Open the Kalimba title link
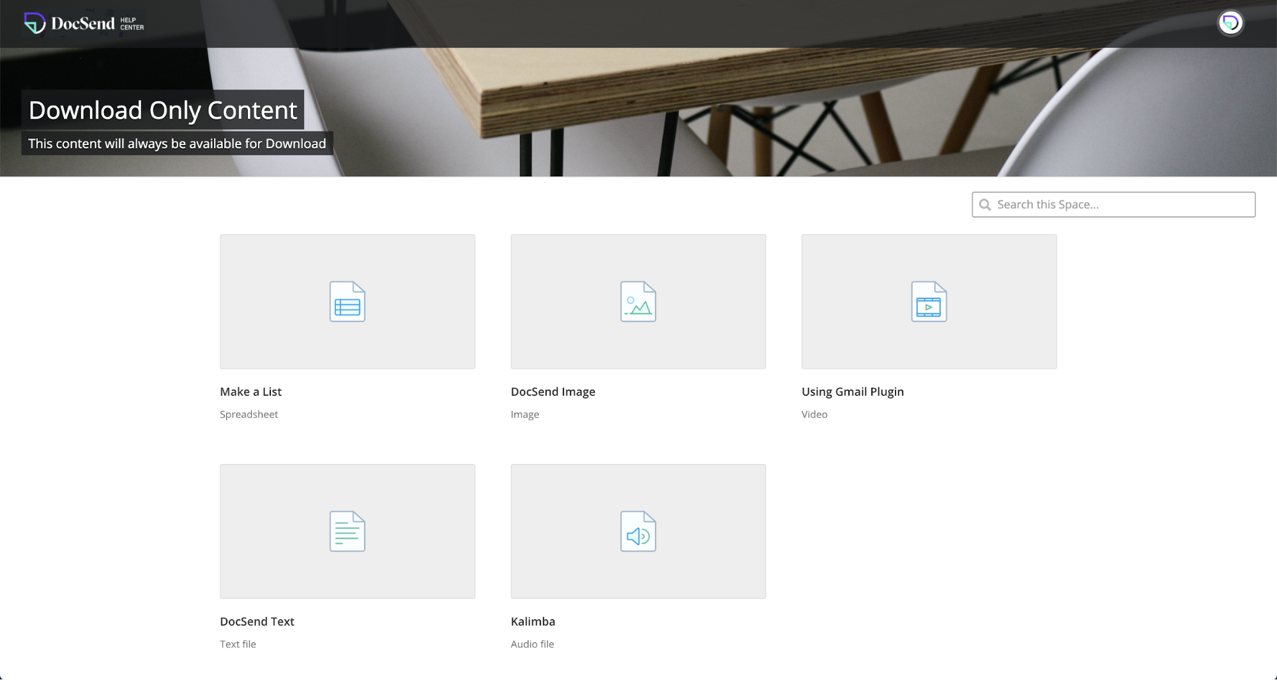Image resolution: width=1277 pixels, height=680 pixels. coord(533,621)
